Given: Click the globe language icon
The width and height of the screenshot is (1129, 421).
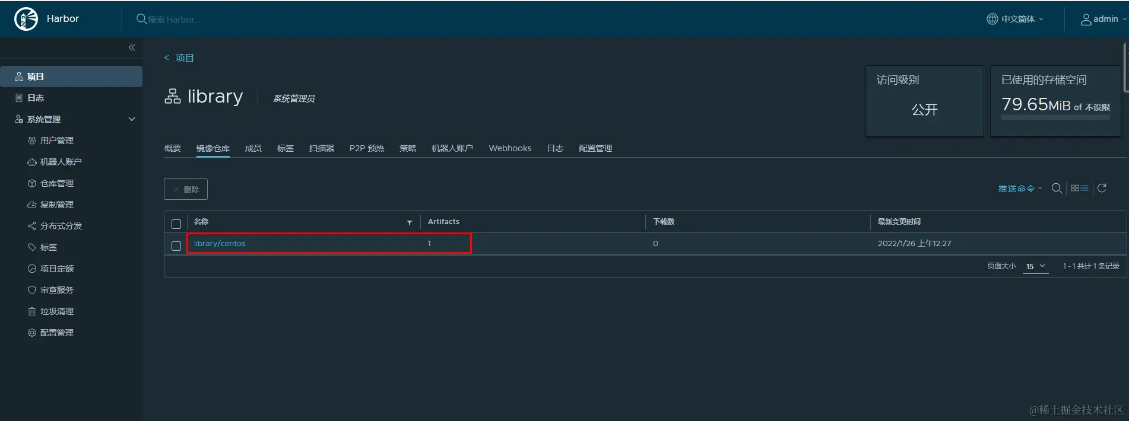Looking at the screenshot, I should (x=992, y=19).
